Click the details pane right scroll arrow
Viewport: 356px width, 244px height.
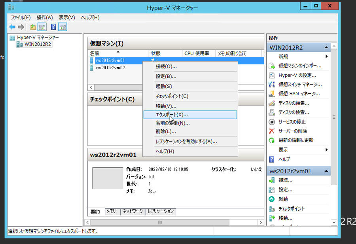[x=261, y=222]
